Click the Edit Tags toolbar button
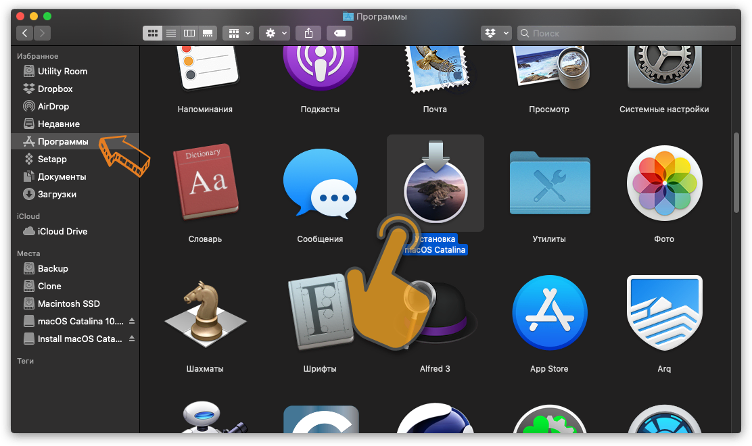Image resolution: width=752 pixels, height=446 pixels. point(339,33)
